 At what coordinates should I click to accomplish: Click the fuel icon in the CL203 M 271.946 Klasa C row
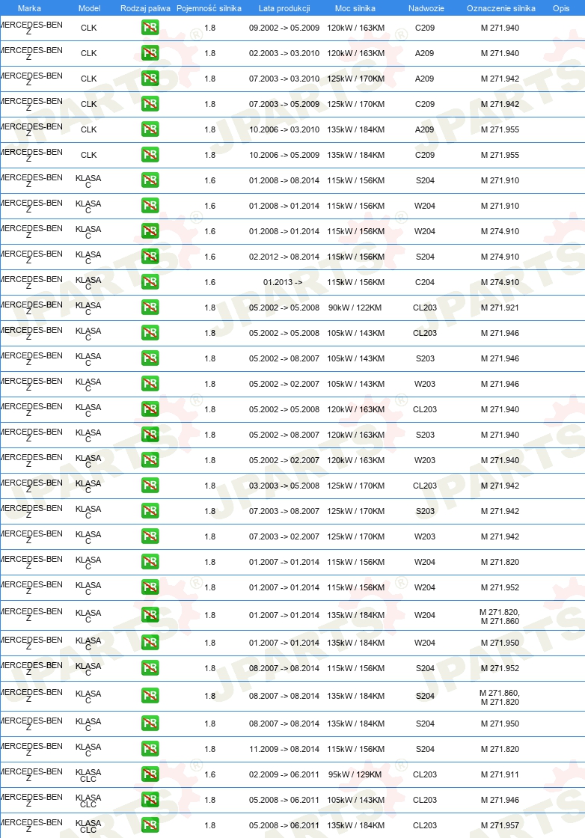150,333
